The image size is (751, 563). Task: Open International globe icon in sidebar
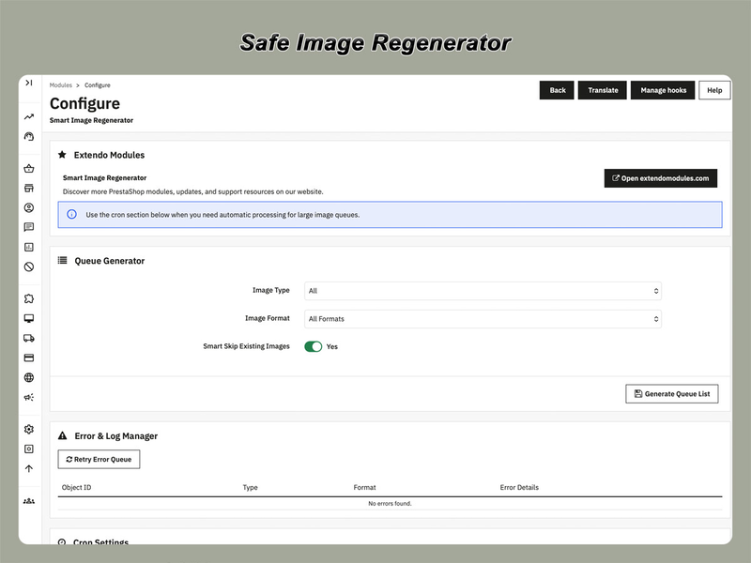29,377
